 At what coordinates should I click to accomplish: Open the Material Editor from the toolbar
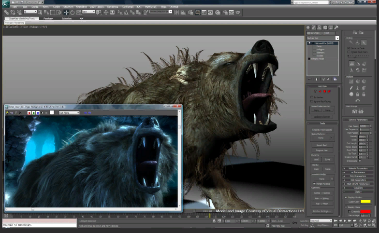(x=218, y=13)
